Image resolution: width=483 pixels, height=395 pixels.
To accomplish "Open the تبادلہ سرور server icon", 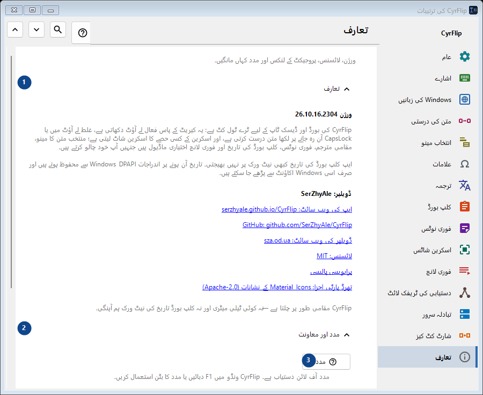I will [x=465, y=314].
